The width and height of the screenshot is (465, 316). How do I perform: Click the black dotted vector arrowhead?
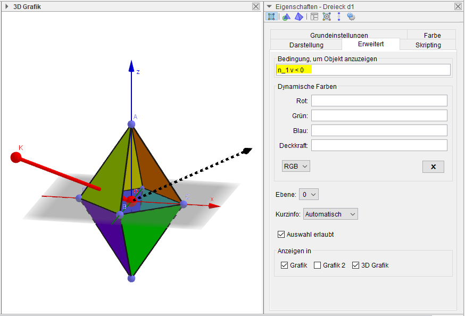click(x=247, y=151)
